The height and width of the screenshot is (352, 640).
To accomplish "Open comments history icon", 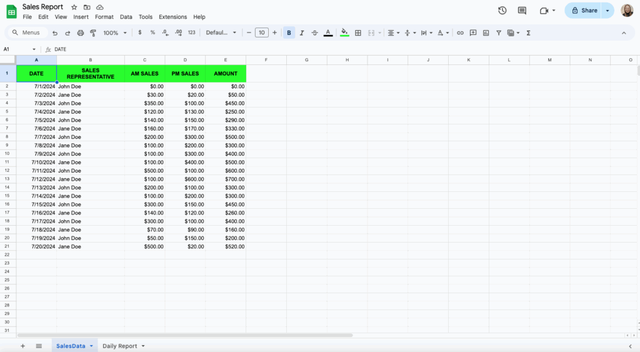I will [x=522, y=11].
